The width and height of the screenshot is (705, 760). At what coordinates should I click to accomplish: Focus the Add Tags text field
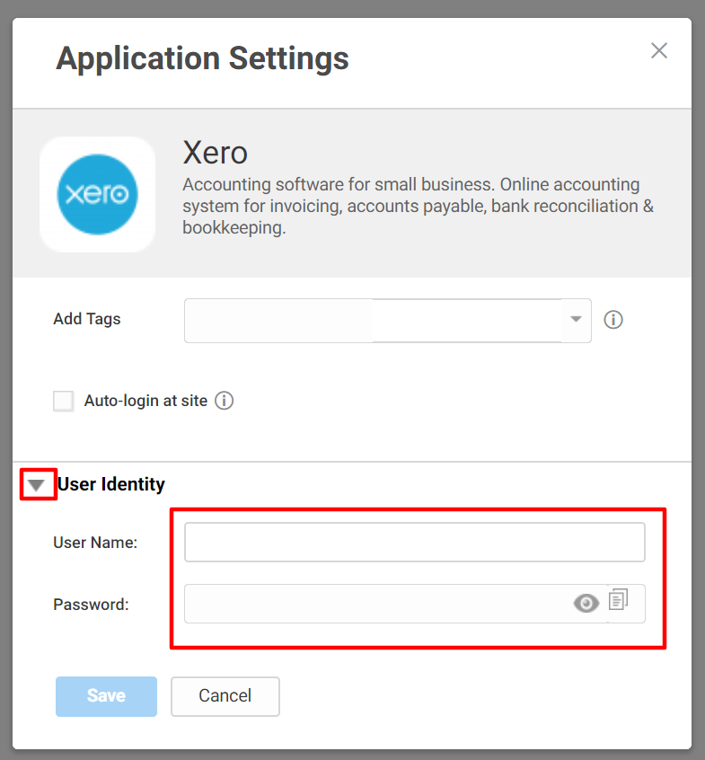(x=373, y=321)
